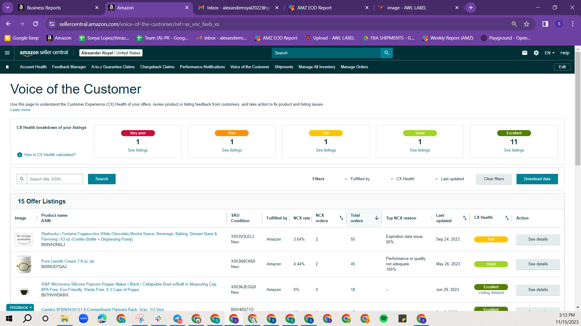This screenshot has width=581, height=326.
Task: Open Help in Seller Central header
Action: click(565, 53)
